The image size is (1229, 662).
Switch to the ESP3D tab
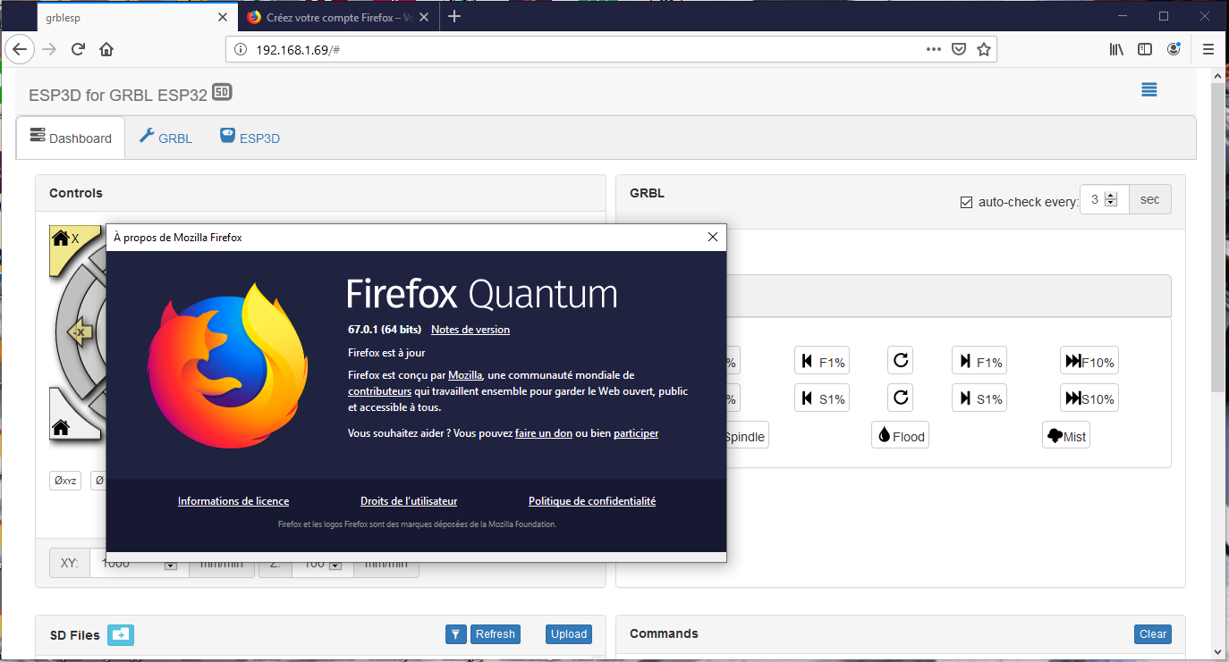click(x=250, y=138)
